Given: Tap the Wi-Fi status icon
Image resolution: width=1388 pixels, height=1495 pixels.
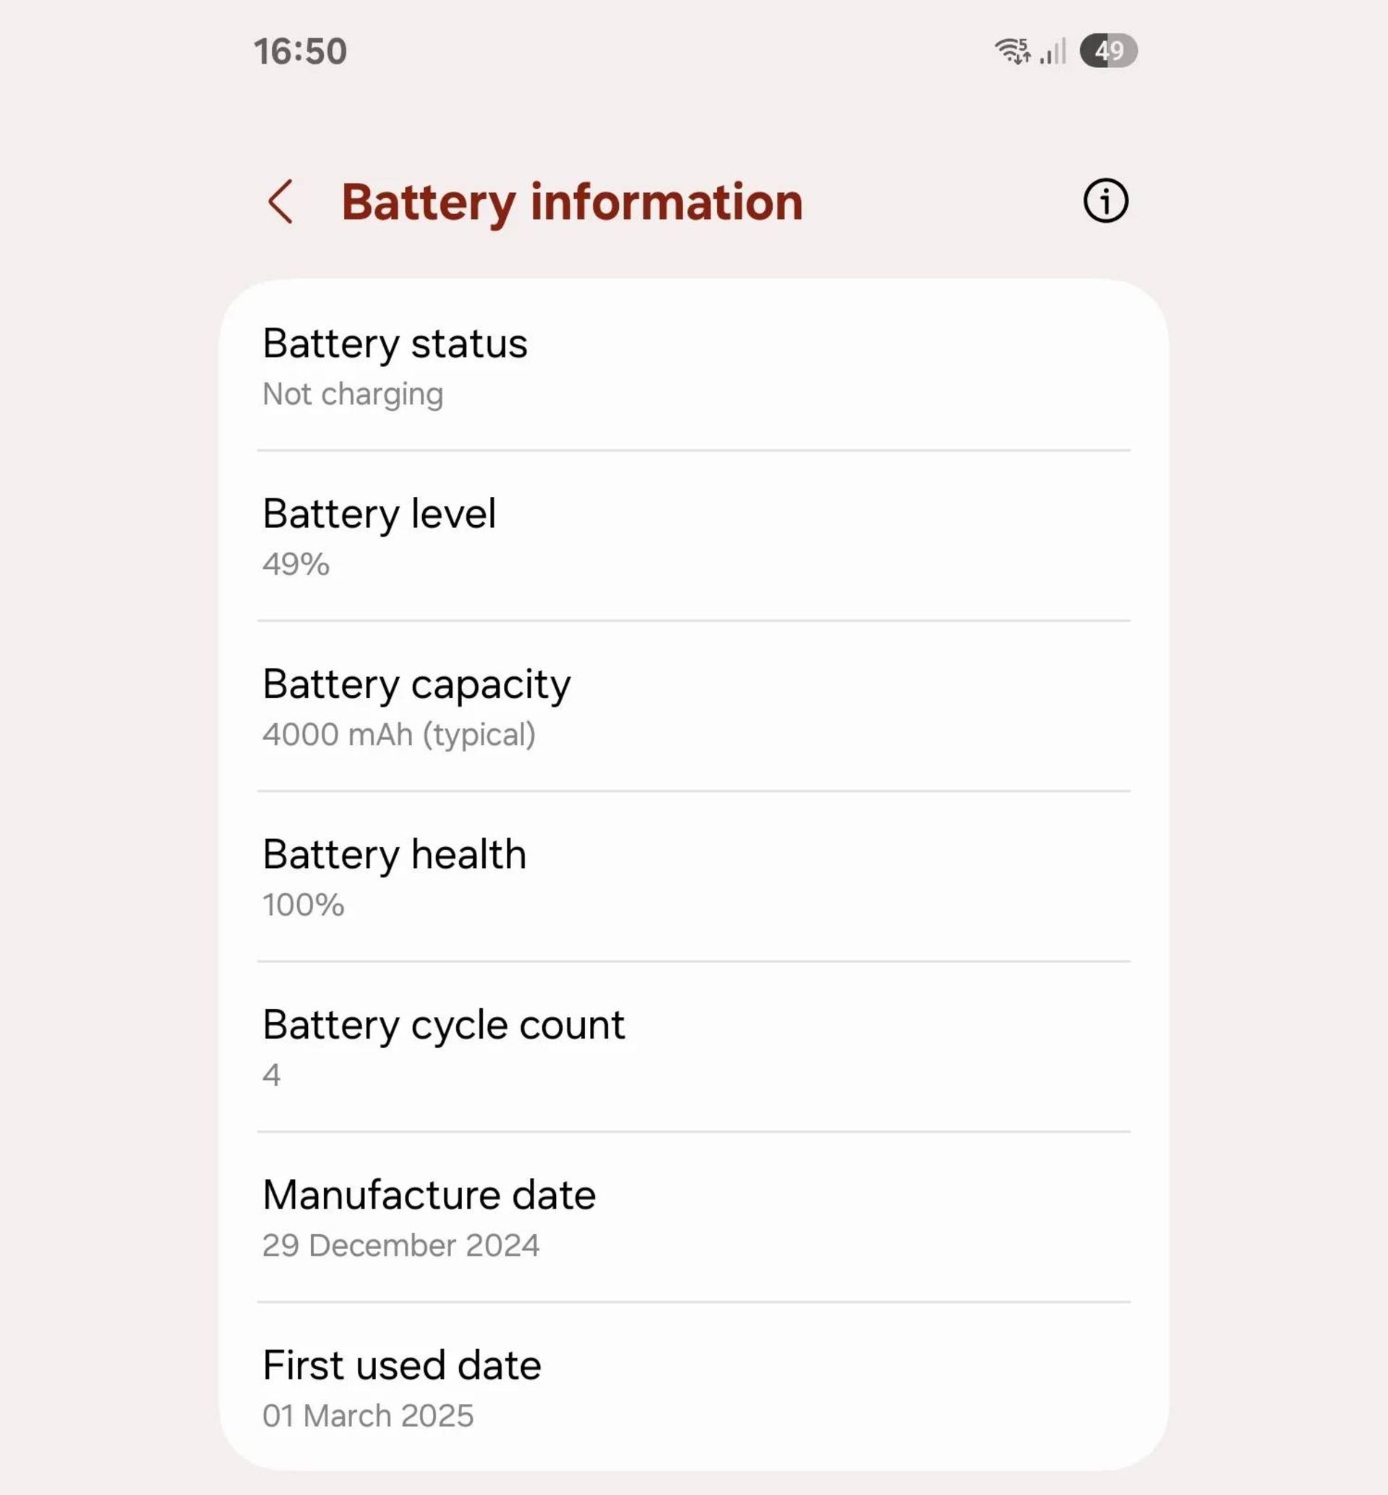Looking at the screenshot, I should click(1013, 51).
